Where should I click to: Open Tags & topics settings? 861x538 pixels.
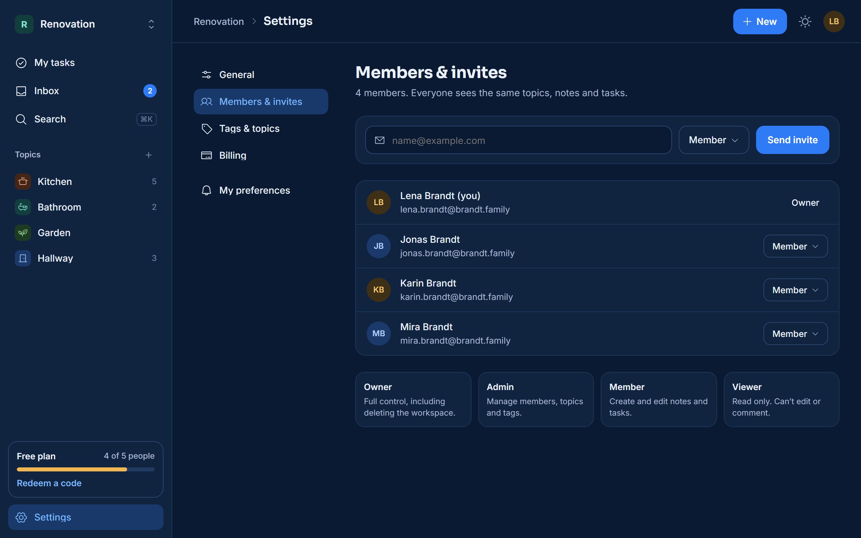pyautogui.click(x=261, y=128)
